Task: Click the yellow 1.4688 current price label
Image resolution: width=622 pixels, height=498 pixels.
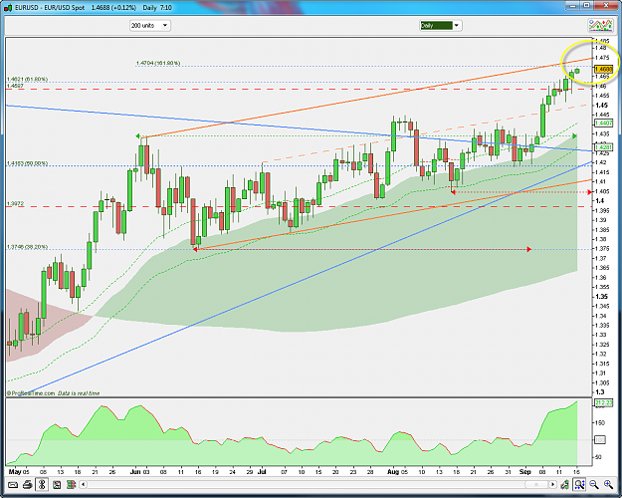Action: tap(604, 69)
